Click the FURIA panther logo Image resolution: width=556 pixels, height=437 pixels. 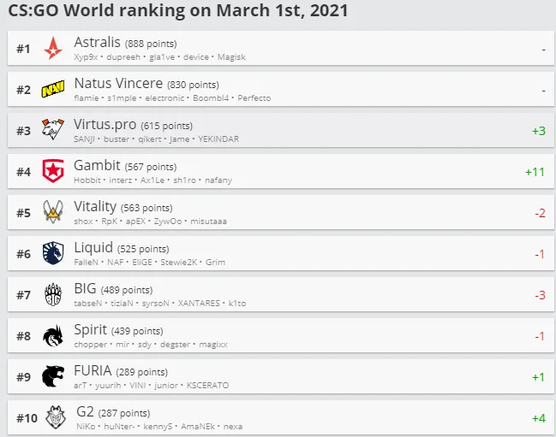click(x=53, y=376)
